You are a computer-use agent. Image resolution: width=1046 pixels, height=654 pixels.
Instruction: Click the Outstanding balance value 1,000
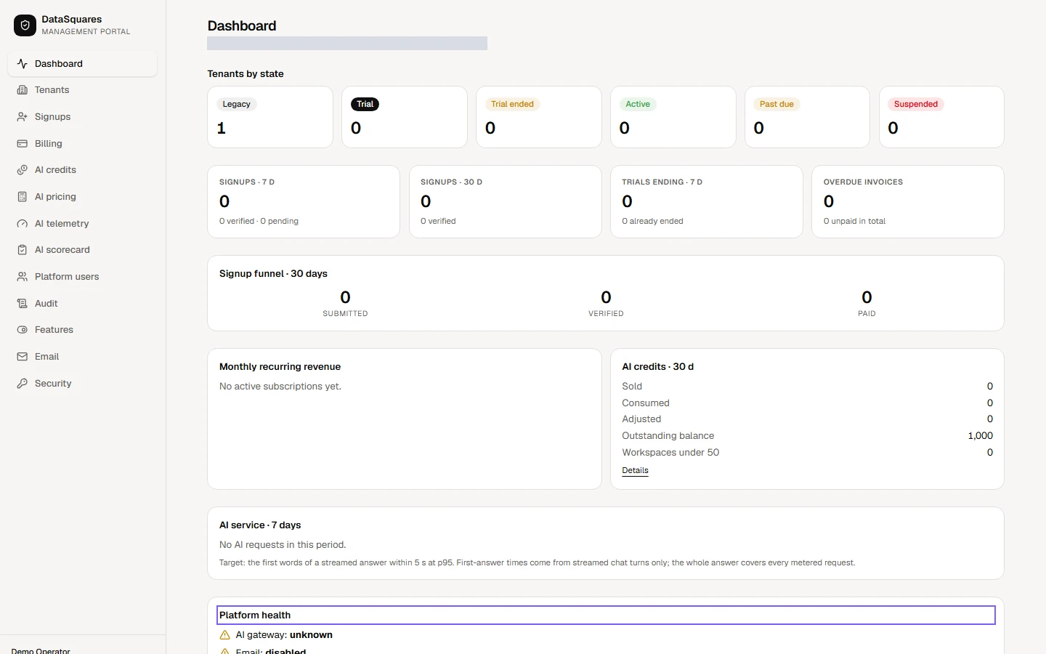coord(980,436)
